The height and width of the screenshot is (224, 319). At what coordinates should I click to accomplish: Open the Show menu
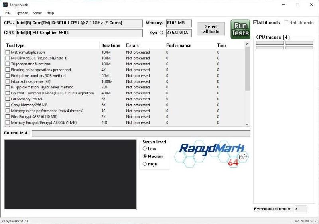37,13
